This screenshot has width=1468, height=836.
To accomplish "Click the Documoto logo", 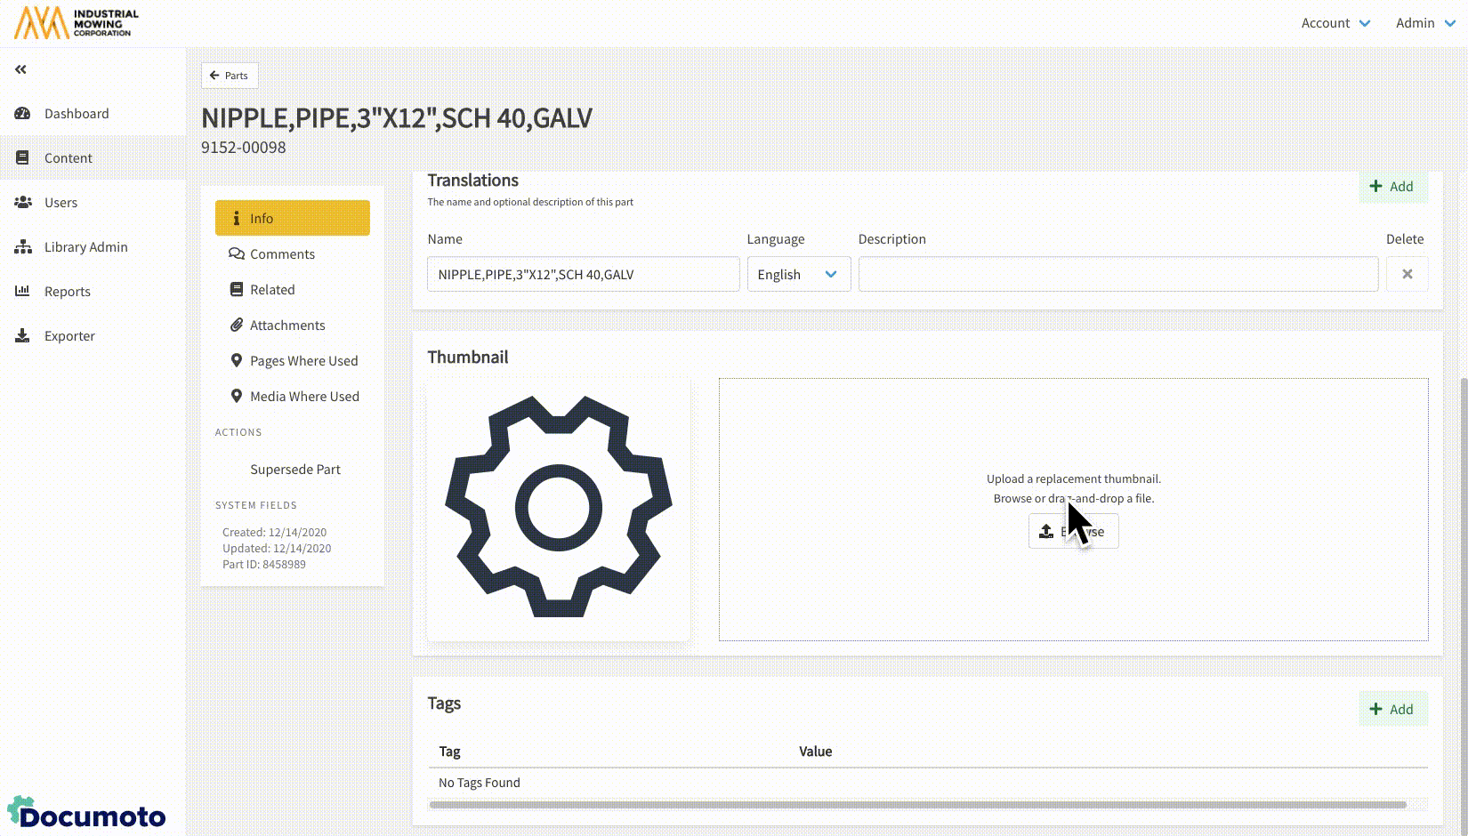I will pos(87,813).
